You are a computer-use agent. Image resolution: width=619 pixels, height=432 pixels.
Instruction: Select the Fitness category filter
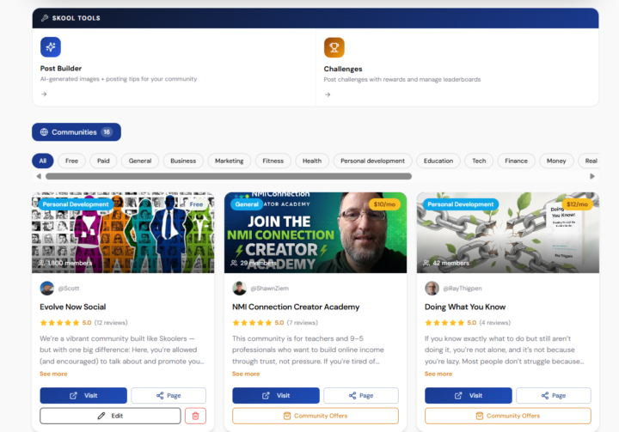(x=273, y=161)
